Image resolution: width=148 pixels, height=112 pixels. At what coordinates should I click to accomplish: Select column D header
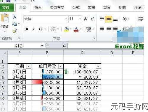click(112, 53)
